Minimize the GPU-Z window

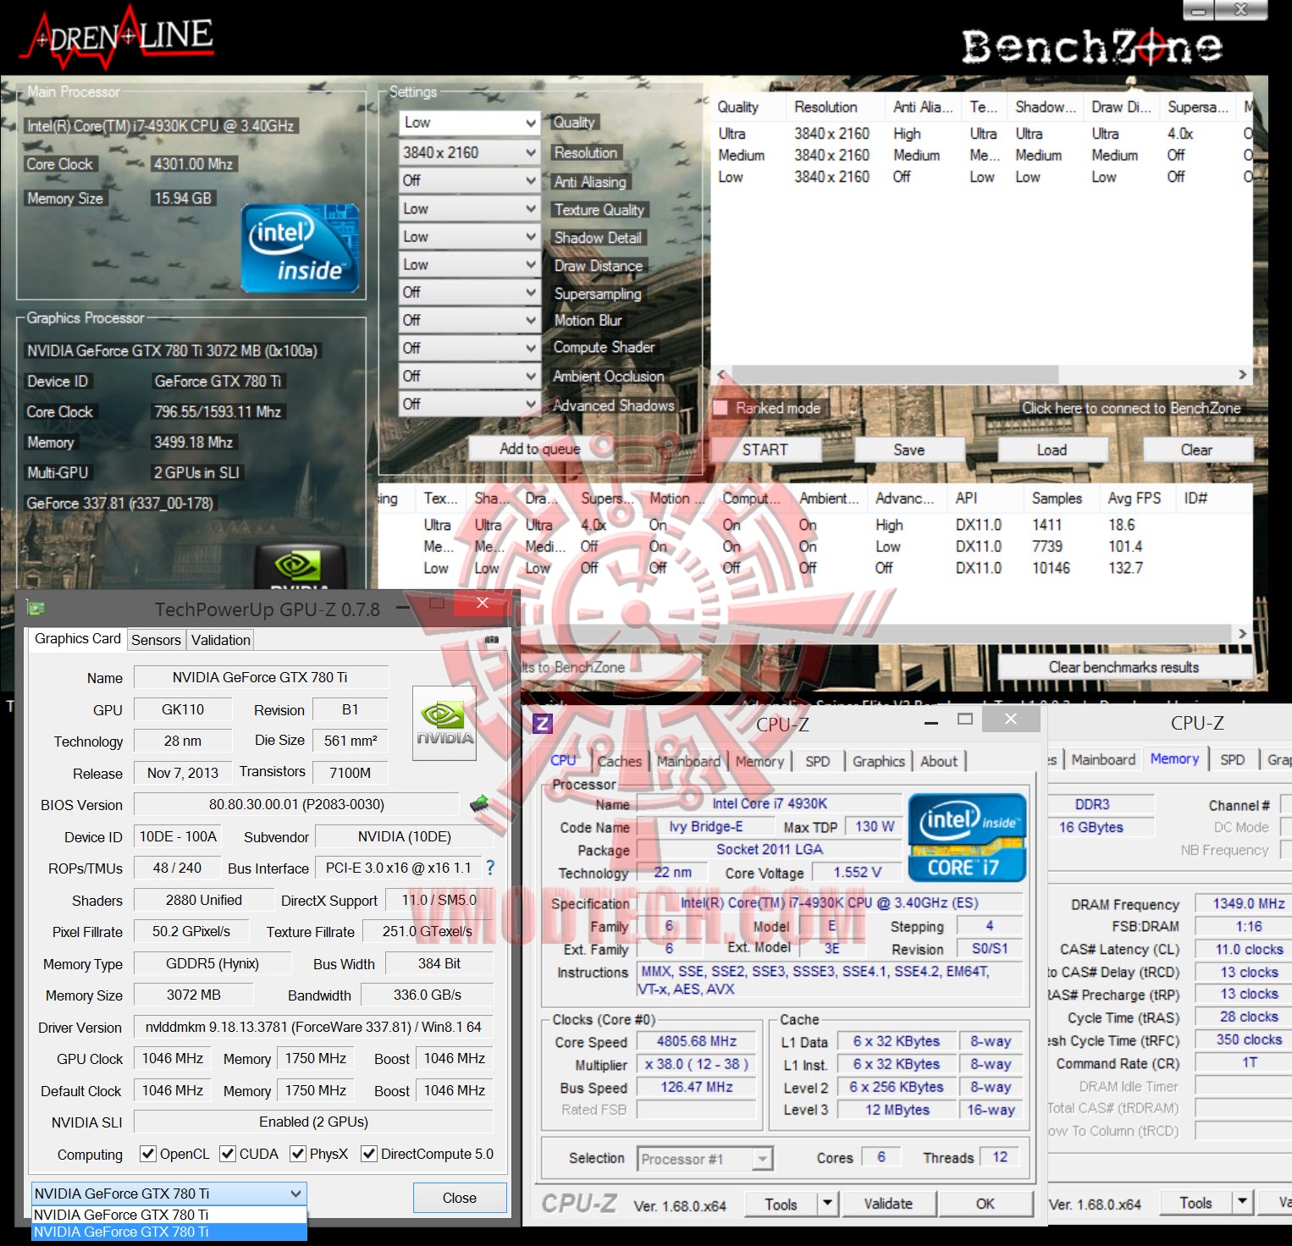tap(403, 606)
